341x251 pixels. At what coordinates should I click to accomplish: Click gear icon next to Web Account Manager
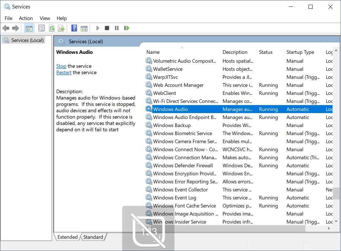click(x=149, y=85)
